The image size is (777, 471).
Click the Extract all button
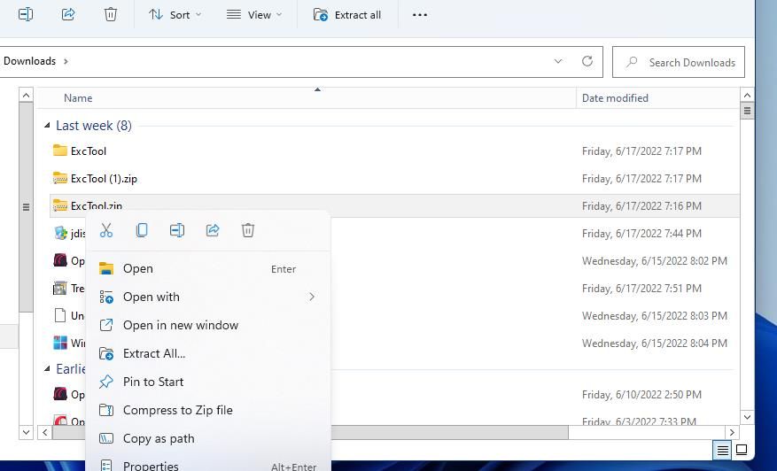(x=347, y=15)
